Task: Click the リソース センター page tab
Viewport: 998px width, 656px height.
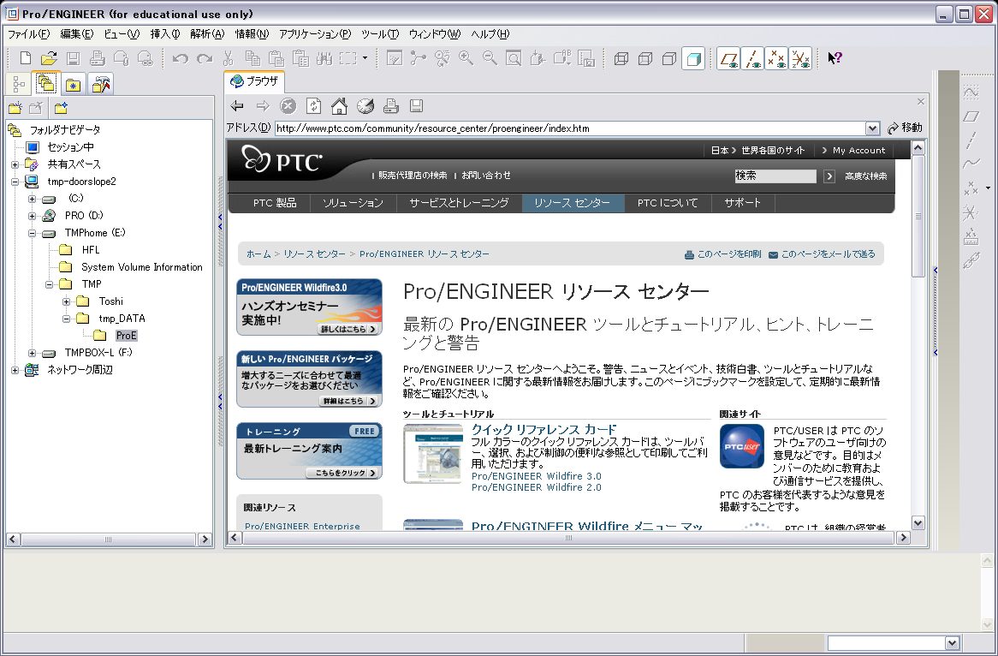Action: (x=572, y=203)
